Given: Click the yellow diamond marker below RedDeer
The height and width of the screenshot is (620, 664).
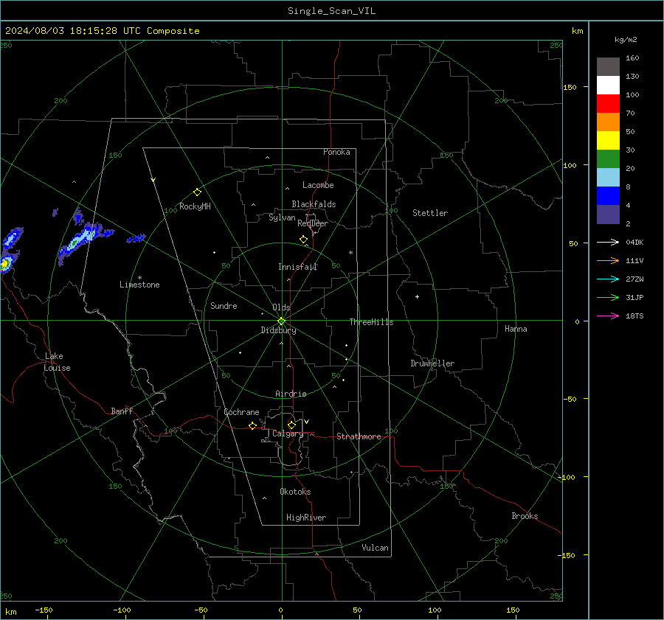Looking at the screenshot, I should point(304,240).
